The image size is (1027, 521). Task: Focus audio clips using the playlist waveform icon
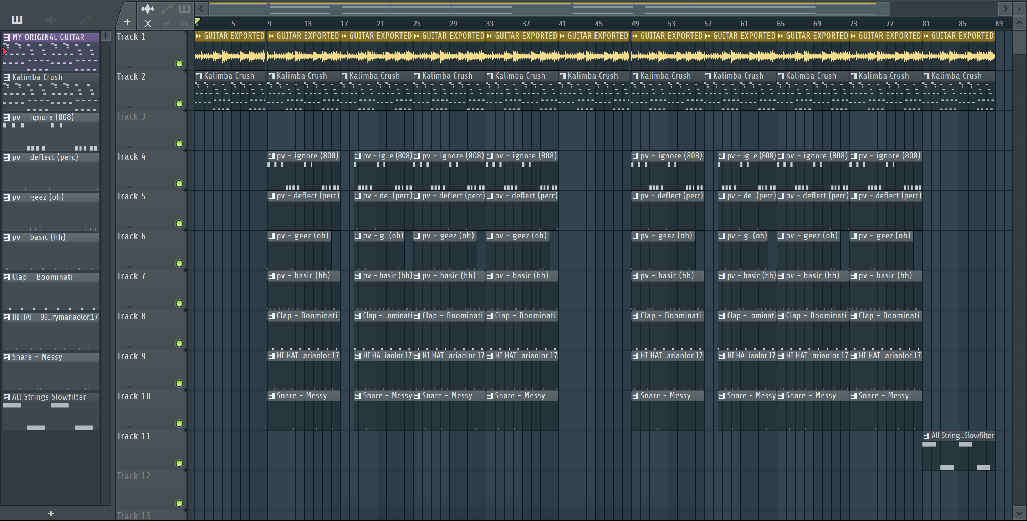pos(148,8)
